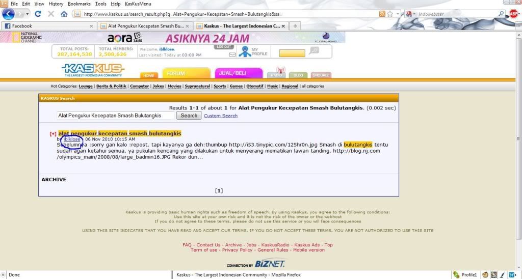Click the BIZNET logo in the footer
522x279 pixels.
270,263
